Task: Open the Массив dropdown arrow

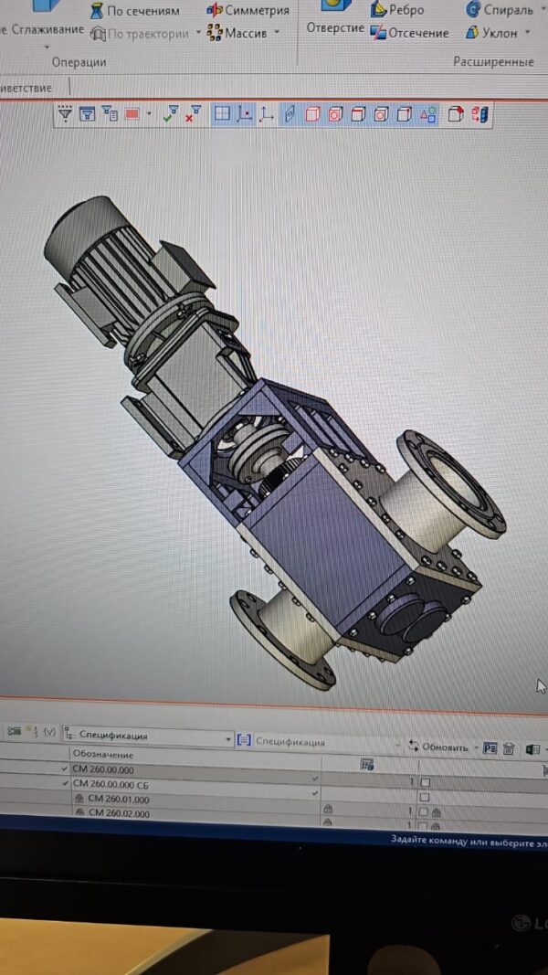Action: click(277, 33)
